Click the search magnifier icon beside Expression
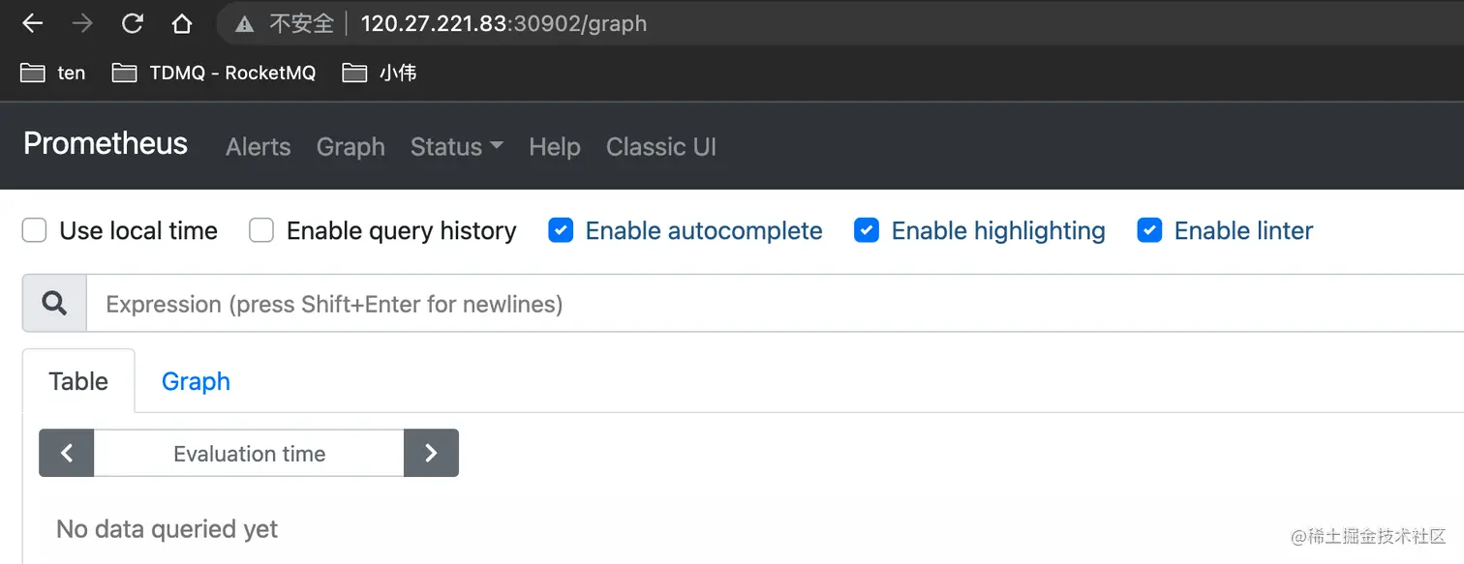This screenshot has width=1464, height=564. click(x=55, y=304)
